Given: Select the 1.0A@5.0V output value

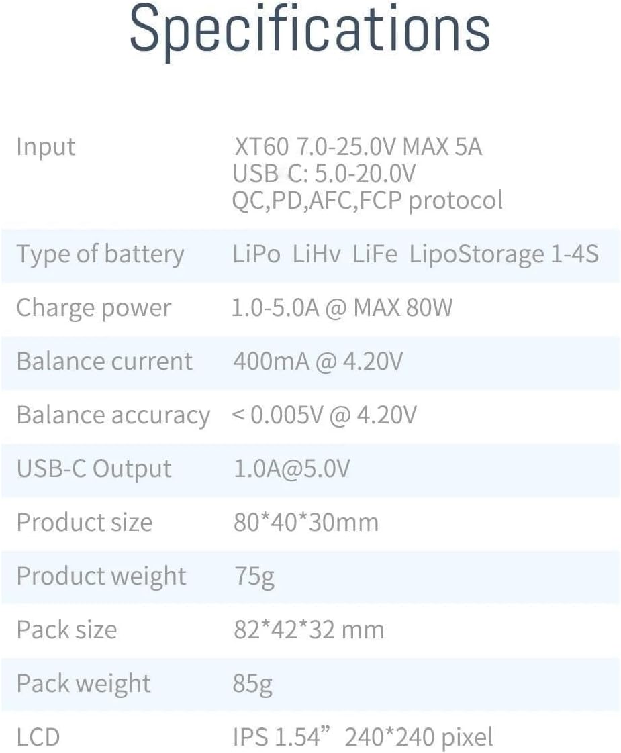Looking at the screenshot, I should tap(291, 469).
